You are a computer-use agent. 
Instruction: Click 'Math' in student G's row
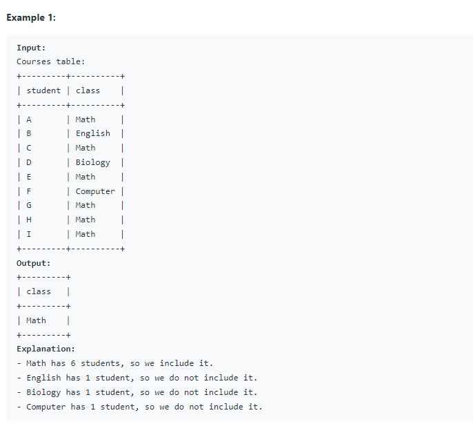(x=85, y=205)
